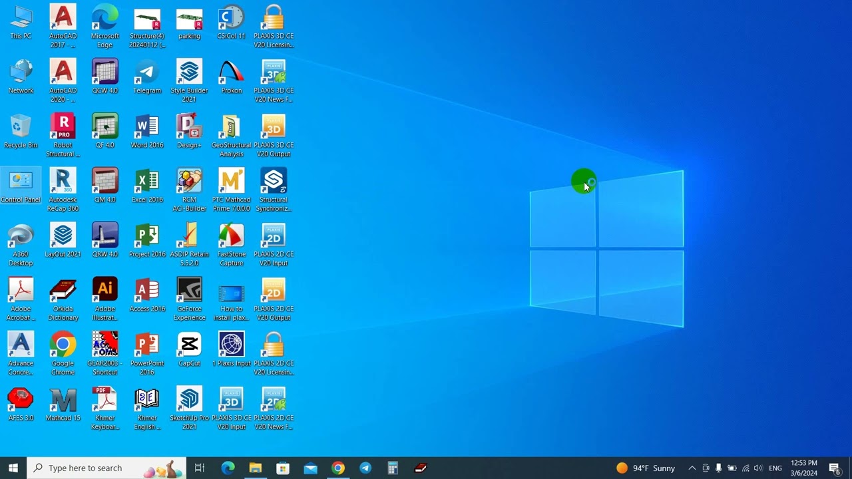Select the This PC desktop icon
Screen dimensions: 852x479
[x=21, y=23]
